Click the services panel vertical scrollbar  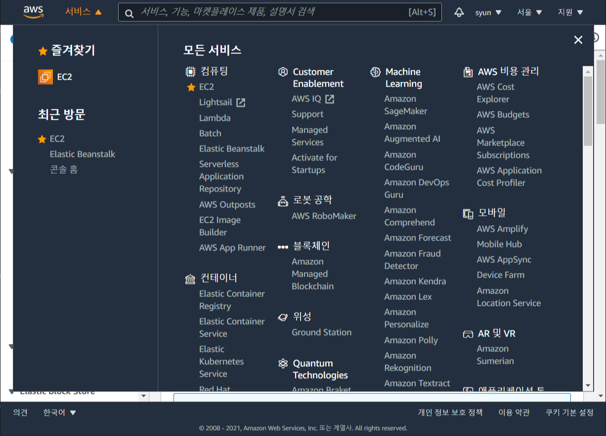tap(587, 111)
